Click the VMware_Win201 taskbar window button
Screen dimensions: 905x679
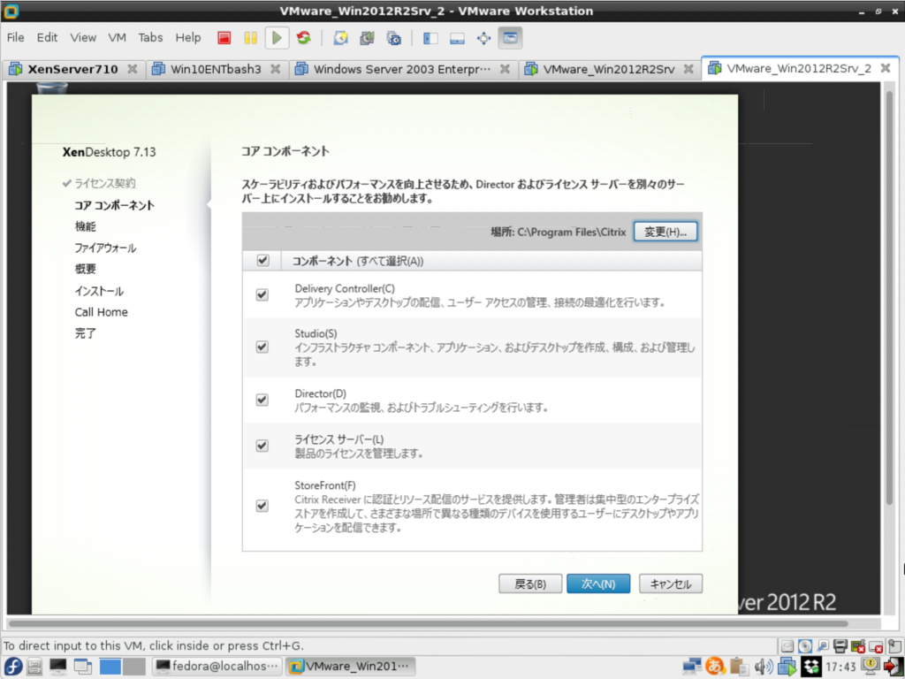350,667
